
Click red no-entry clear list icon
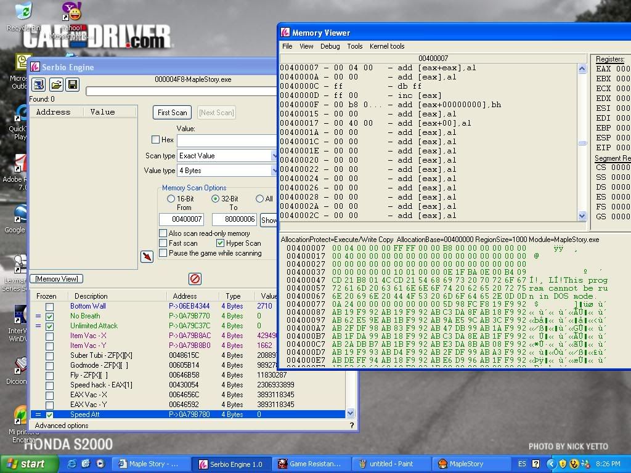(195, 279)
